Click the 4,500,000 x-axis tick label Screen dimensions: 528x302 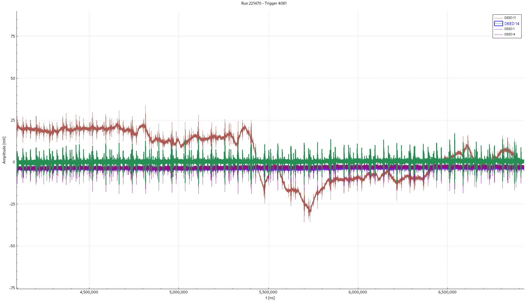89,292
